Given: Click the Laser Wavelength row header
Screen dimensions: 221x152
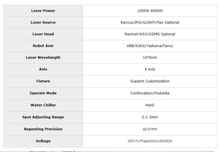Looking at the screenshot, I should [43, 58].
